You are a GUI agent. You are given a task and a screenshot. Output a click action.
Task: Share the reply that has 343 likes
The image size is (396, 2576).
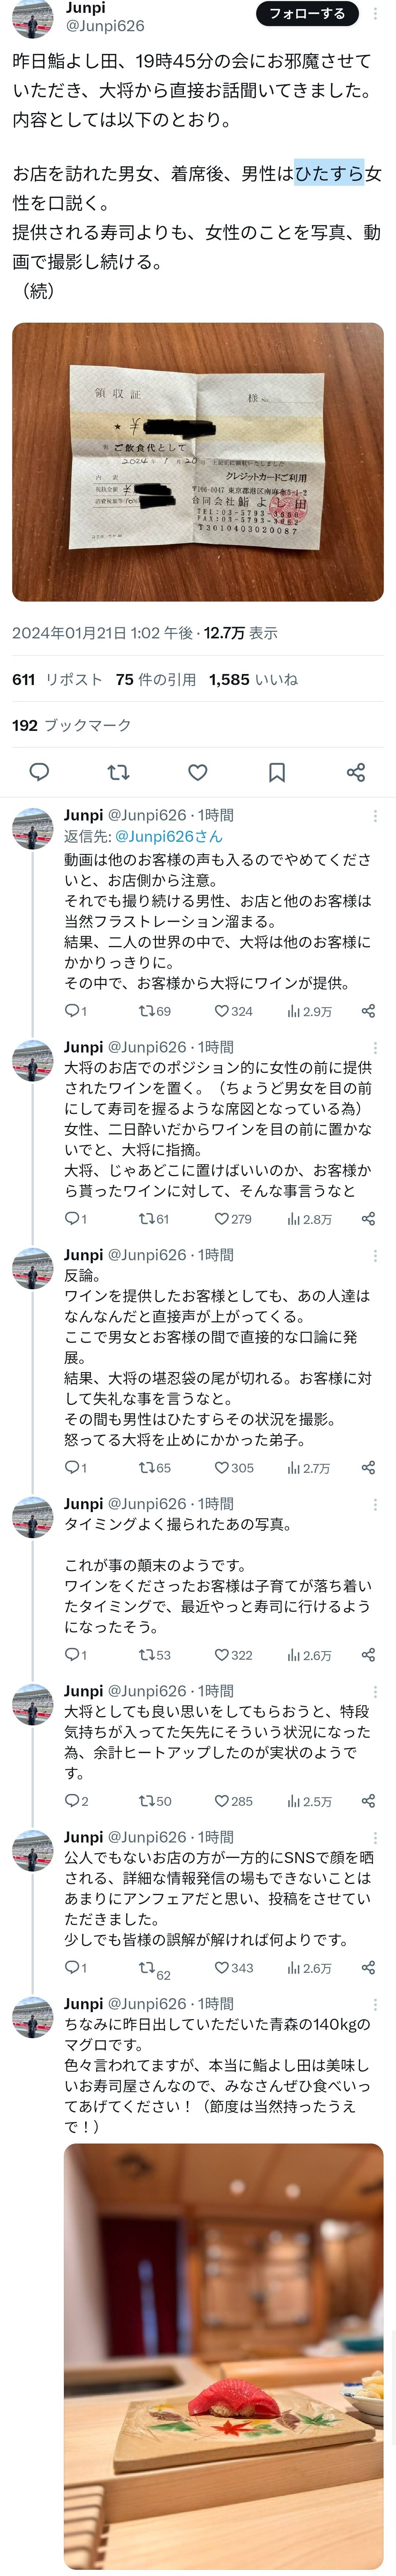point(368,1968)
